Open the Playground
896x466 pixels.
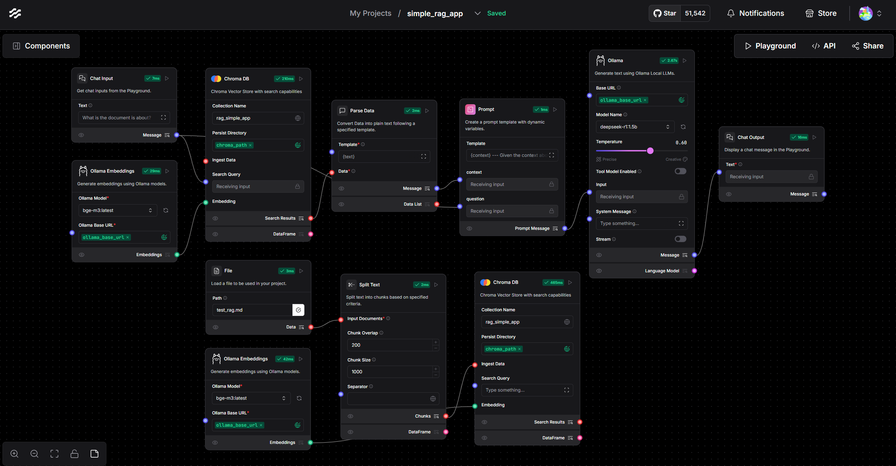(x=770, y=46)
